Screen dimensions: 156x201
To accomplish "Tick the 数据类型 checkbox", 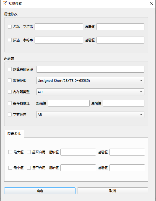I will (x=10, y=80).
